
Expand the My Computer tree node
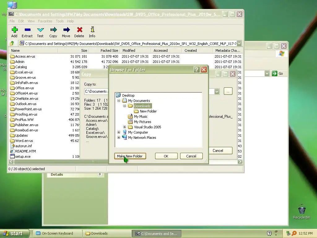tap(119, 132)
